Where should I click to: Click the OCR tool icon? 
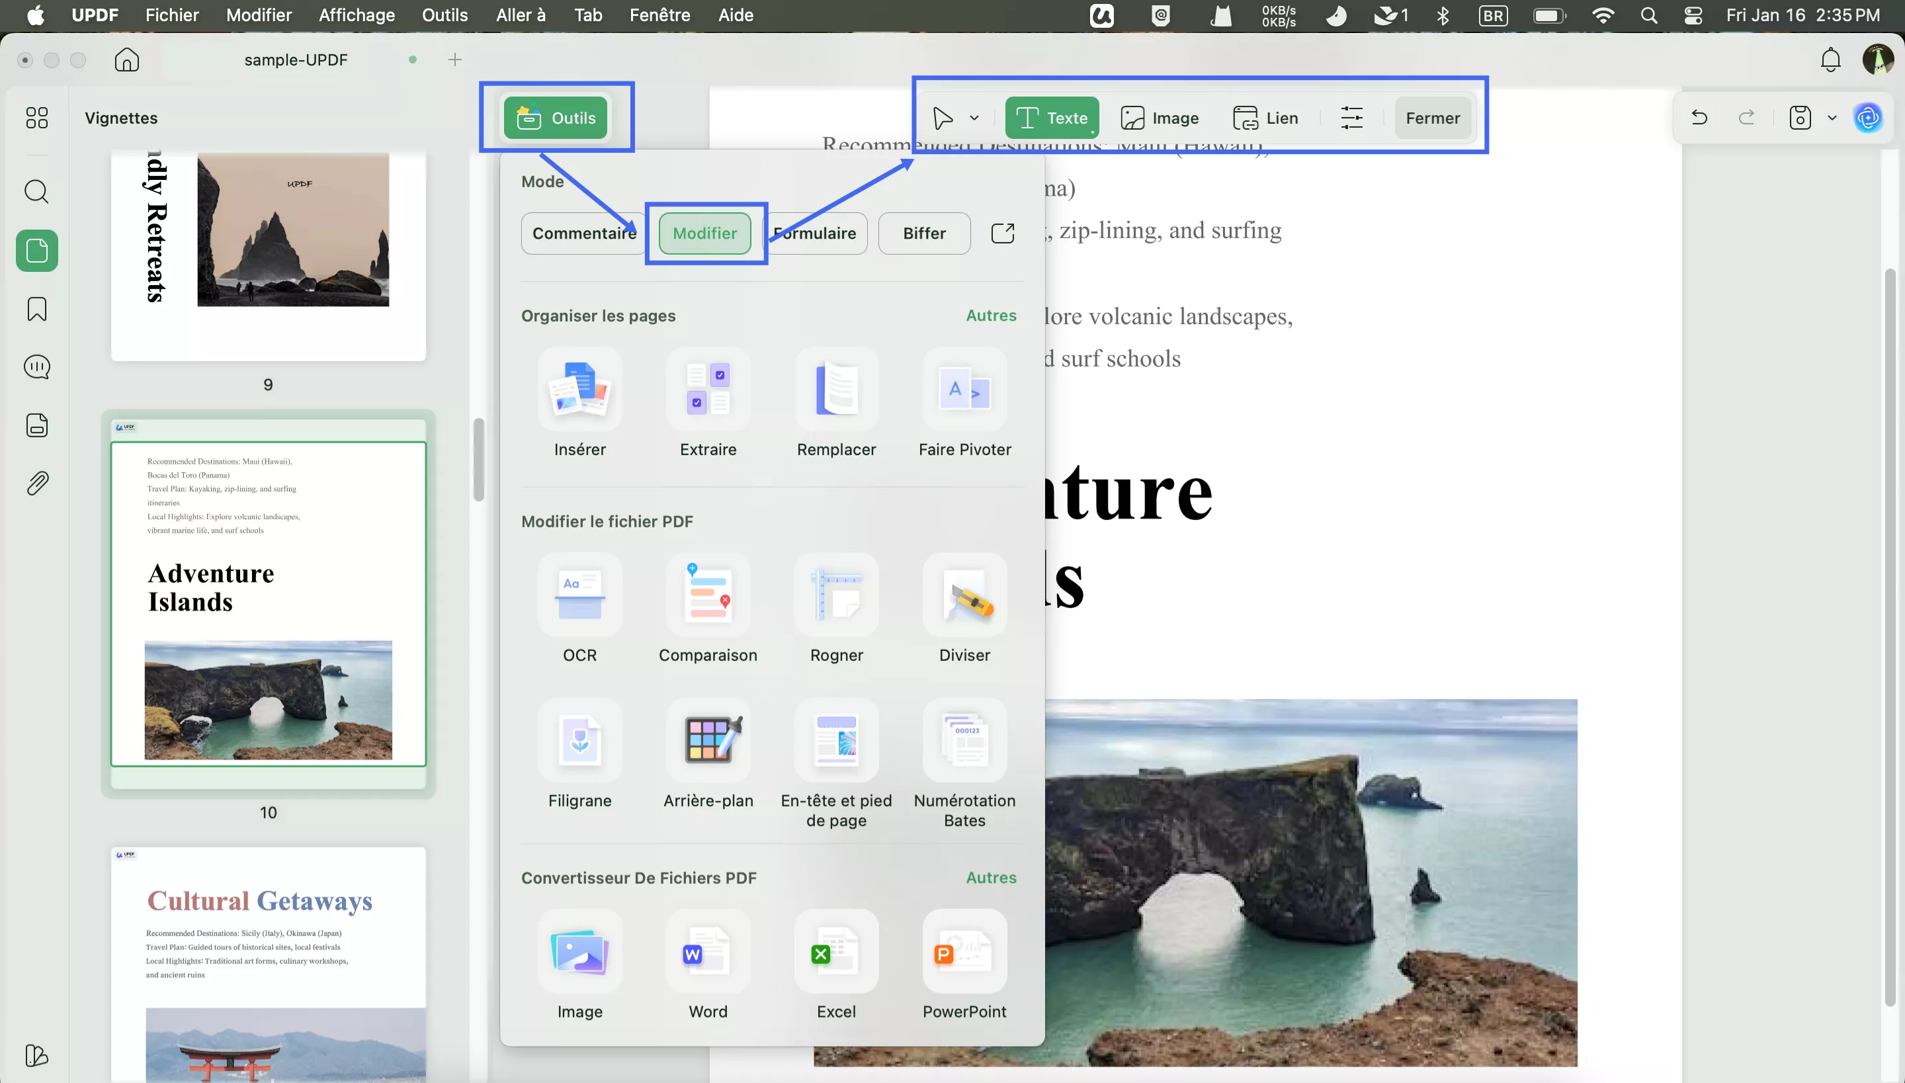point(579,594)
